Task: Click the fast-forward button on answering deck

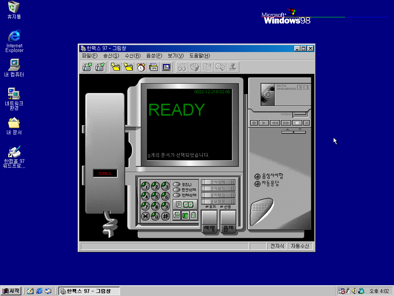Action: (x=286, y=123)
